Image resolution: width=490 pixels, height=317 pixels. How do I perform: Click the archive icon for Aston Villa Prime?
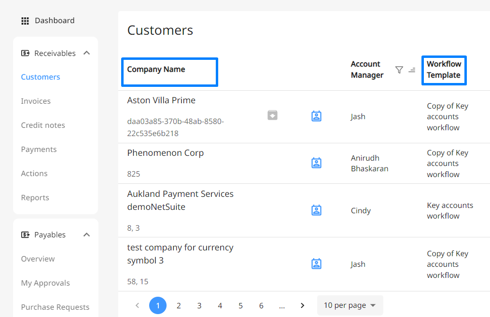(272, 115)
